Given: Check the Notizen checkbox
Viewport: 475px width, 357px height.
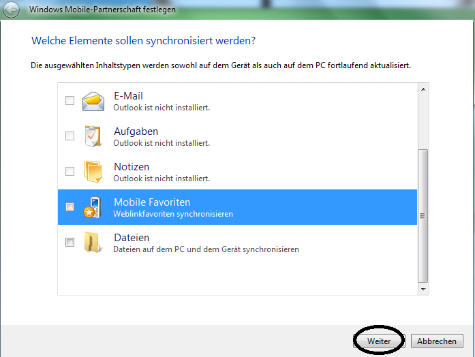Looking at the screenshot, I should [x=70, y=171].
